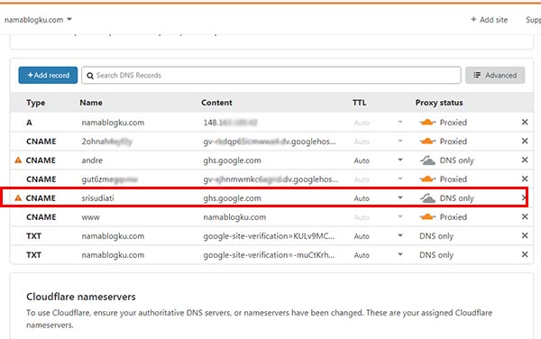Focus the Search DNS Records field
The width and height of the screenshot is (541, 339).
(271, 75)
